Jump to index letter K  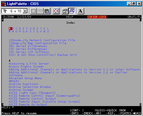44,29
